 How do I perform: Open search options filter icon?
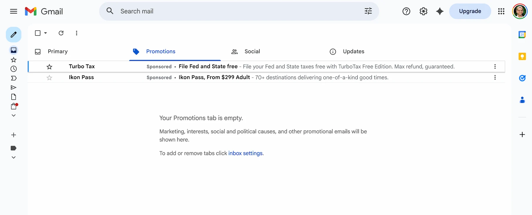tap(368, 11)
